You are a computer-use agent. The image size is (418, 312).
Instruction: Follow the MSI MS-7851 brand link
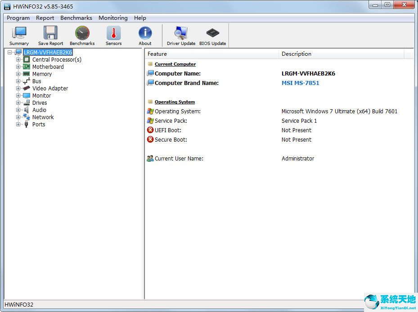(301, 83)
